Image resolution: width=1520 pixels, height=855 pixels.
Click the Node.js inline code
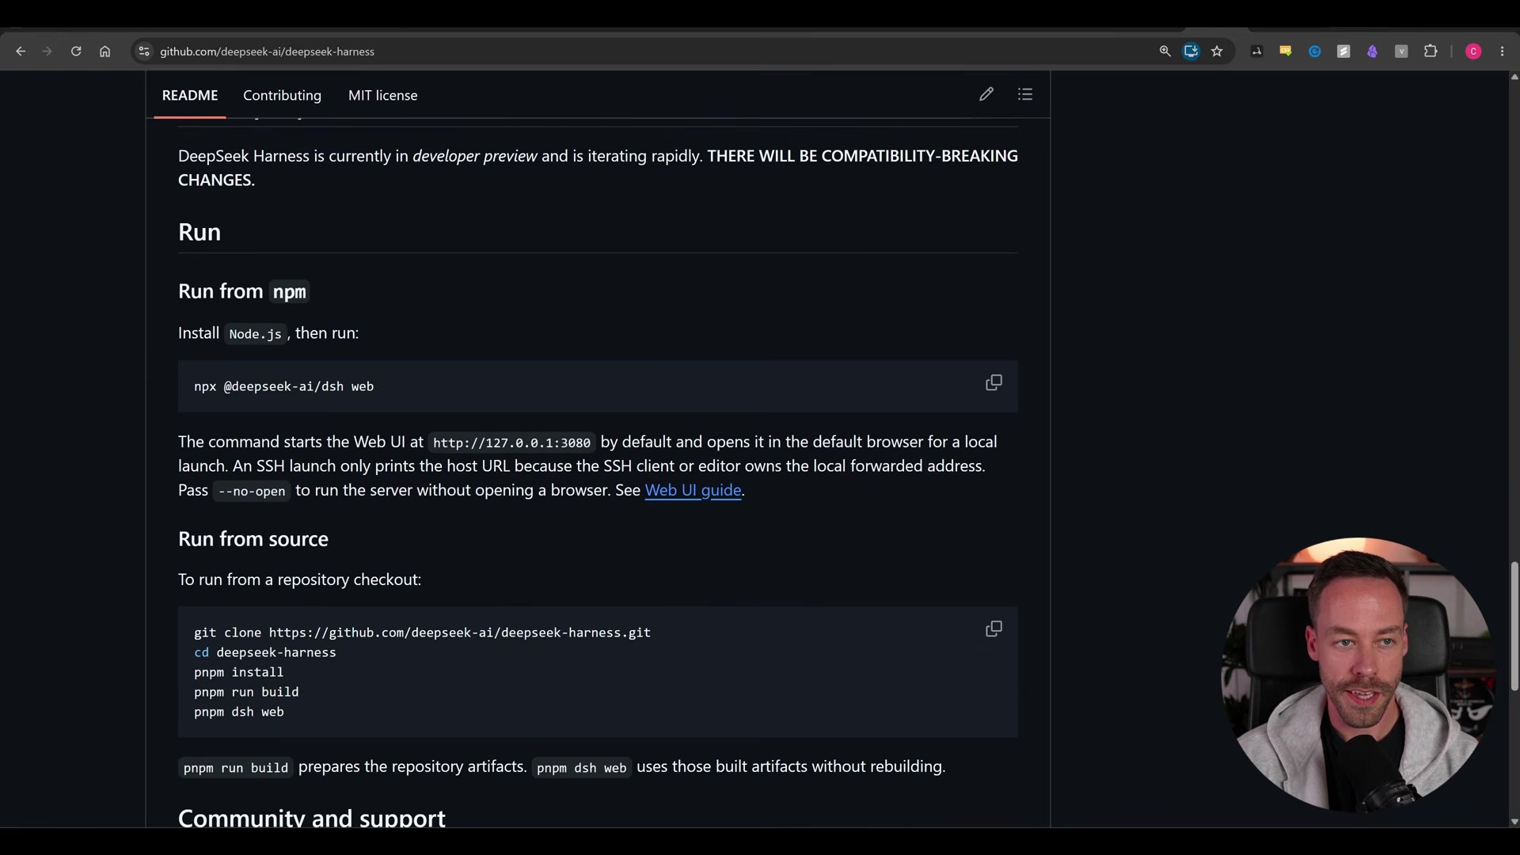(x=255, y=334)
